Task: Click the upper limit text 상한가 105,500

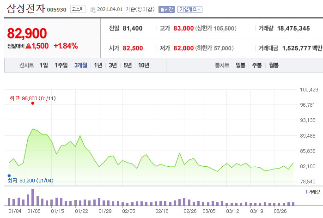Action: (x=216, y=28)
